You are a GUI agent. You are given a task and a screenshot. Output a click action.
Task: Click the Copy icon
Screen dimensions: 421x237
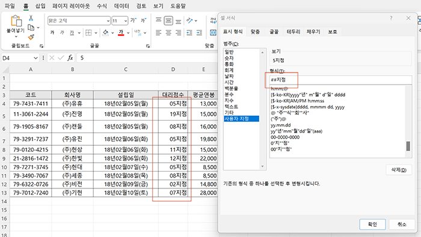31,28
